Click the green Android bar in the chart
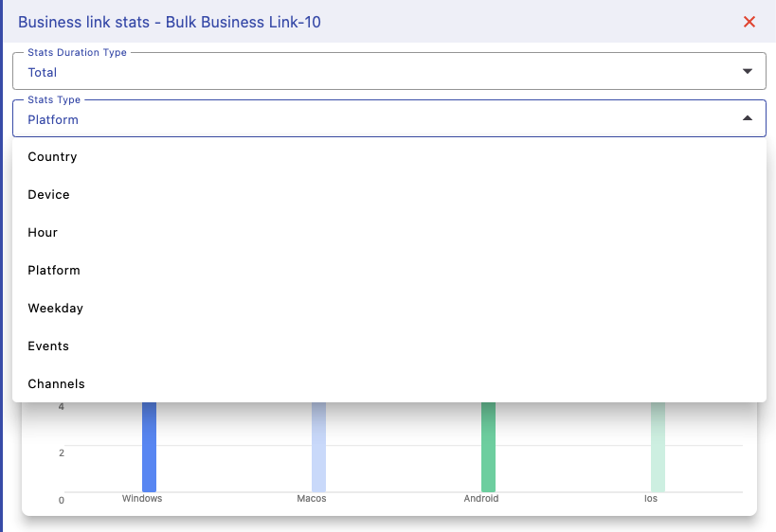Image resolution: width=776 pixels, height=532 pixels. (x=488, y=446)
